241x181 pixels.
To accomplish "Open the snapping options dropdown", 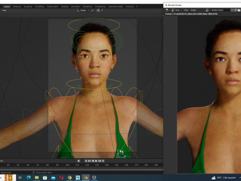I will [x=102, y=11].
